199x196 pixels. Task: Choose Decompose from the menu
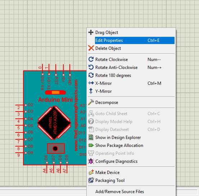pos(131,102)
